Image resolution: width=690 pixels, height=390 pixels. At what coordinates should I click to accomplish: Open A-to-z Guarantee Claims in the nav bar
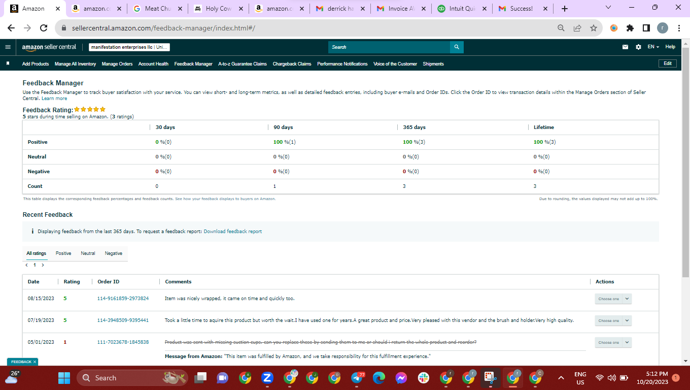(x=243, y=64)
